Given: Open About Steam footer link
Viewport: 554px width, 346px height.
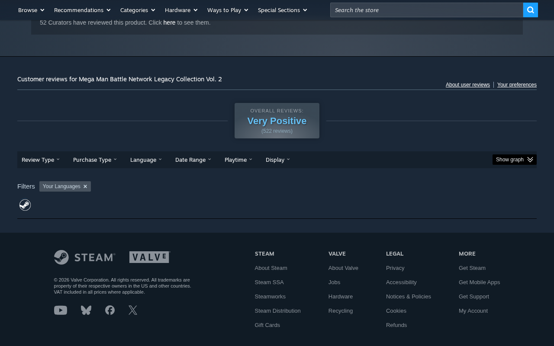Looking at the screenshot, I should tap(271, 268).
